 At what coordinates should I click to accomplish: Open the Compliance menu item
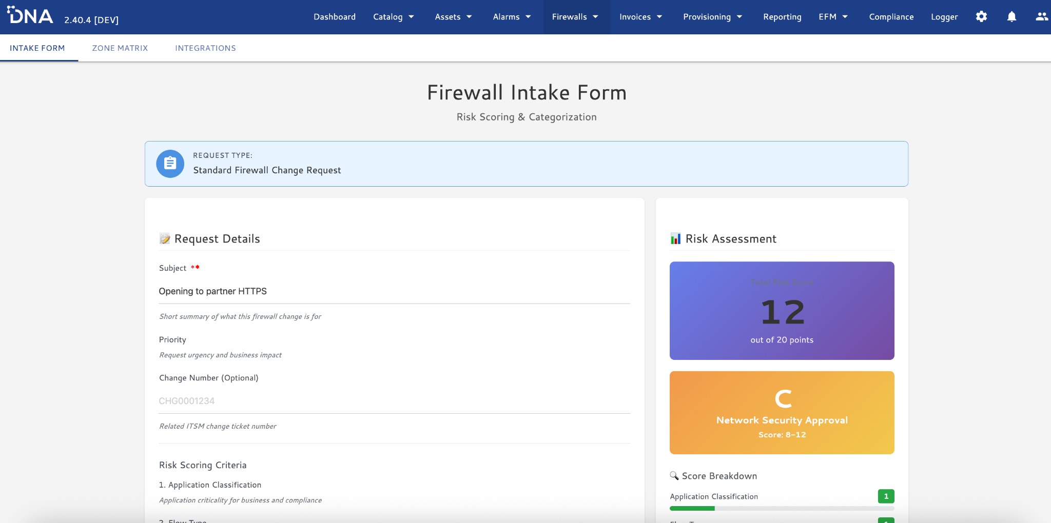point(891,17)
